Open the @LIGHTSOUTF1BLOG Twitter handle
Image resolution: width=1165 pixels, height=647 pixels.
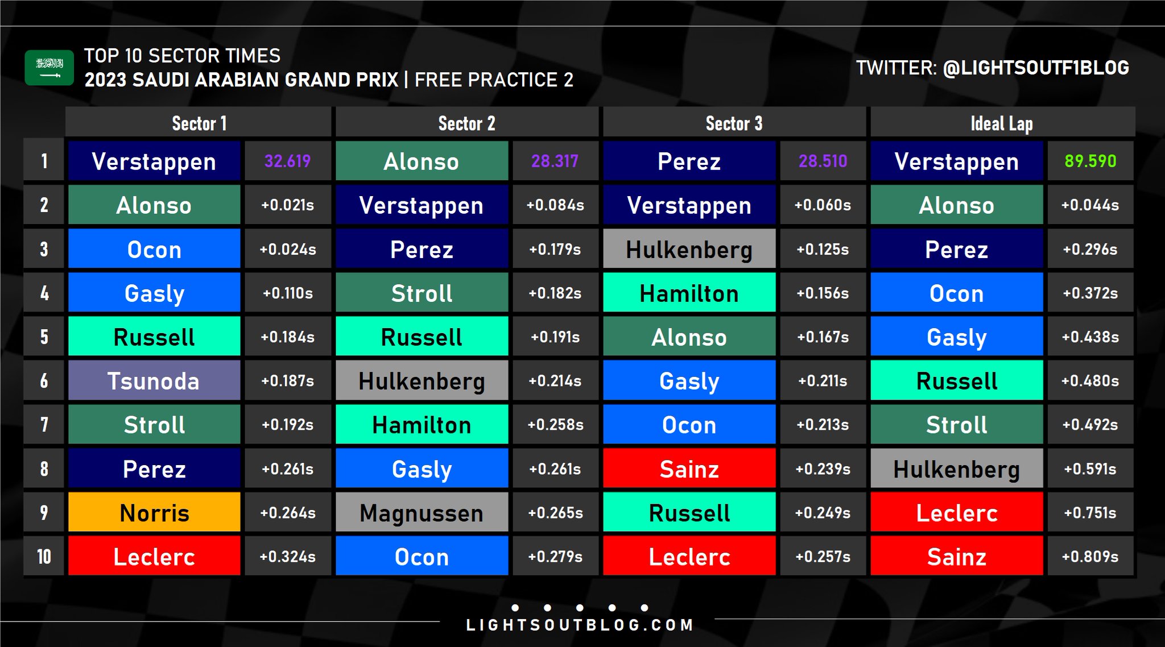pyautogui.click(x=1035, y=68)
